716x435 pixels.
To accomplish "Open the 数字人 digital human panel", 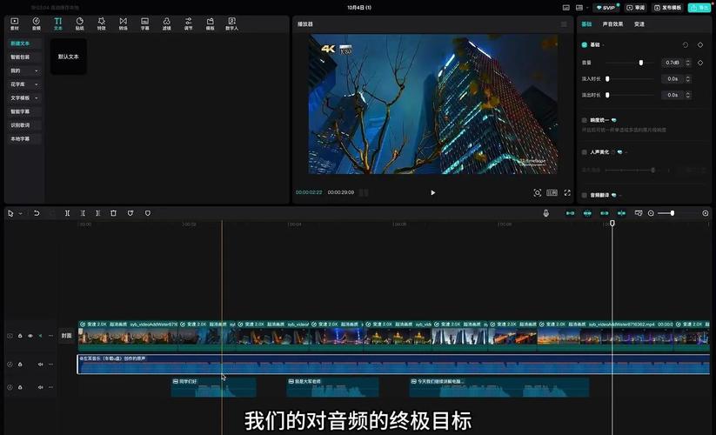I will (232, 23).
